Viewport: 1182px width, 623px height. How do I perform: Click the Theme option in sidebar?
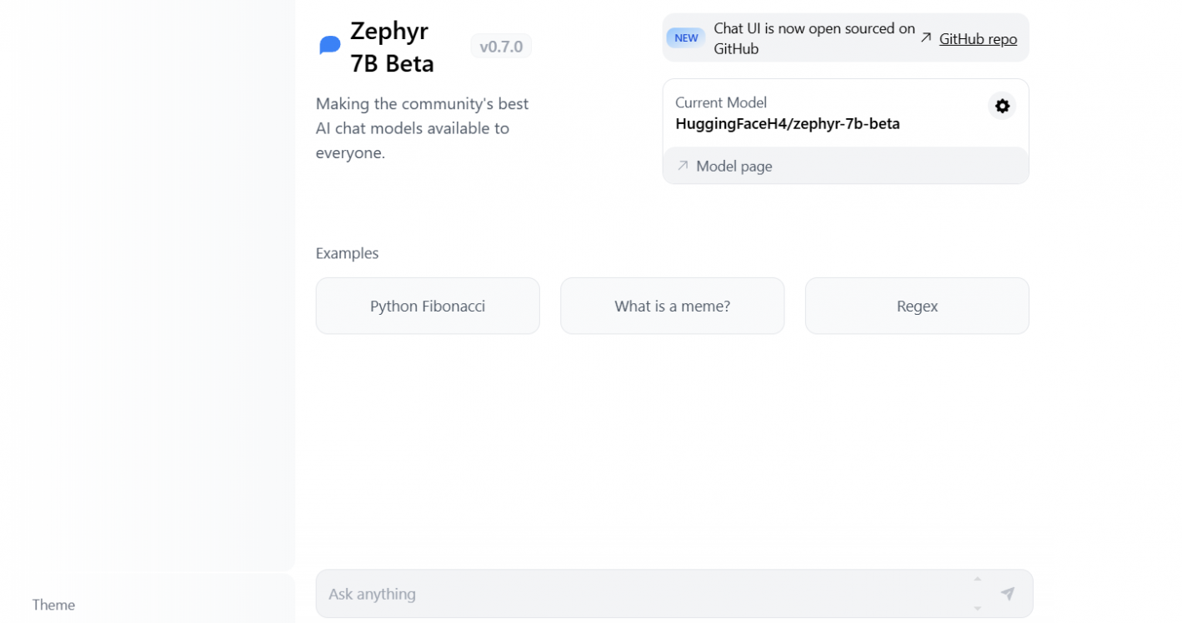click(x=53, y=605)
